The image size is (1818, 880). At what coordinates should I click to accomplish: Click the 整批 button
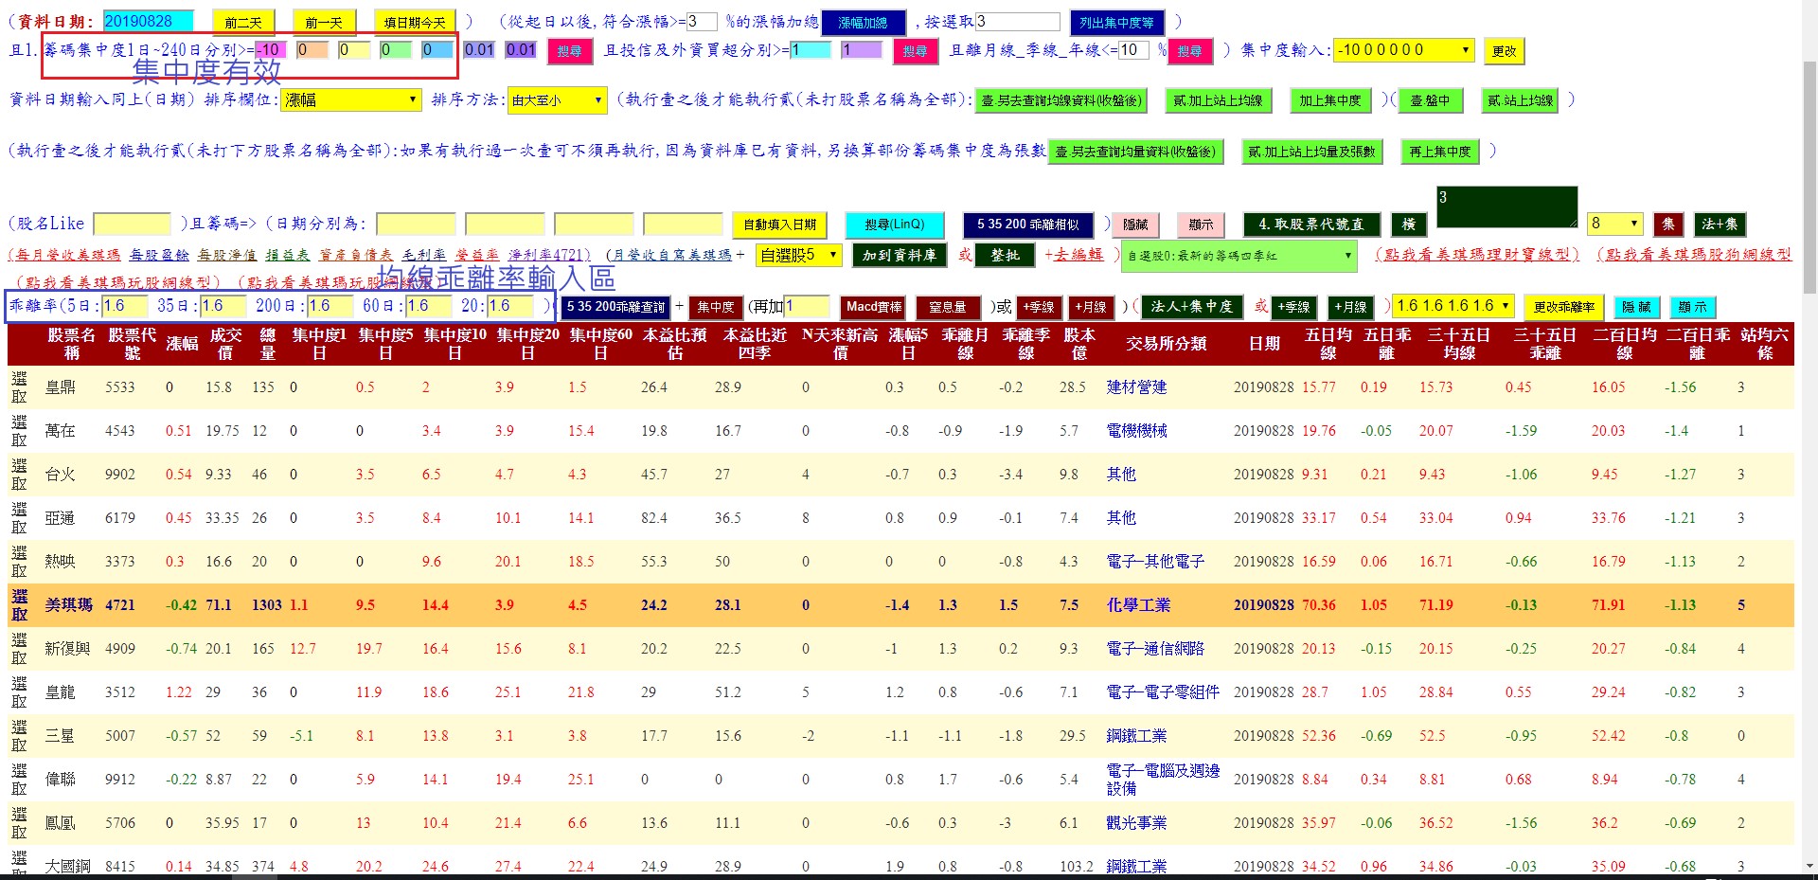(x=1005, y=255)
